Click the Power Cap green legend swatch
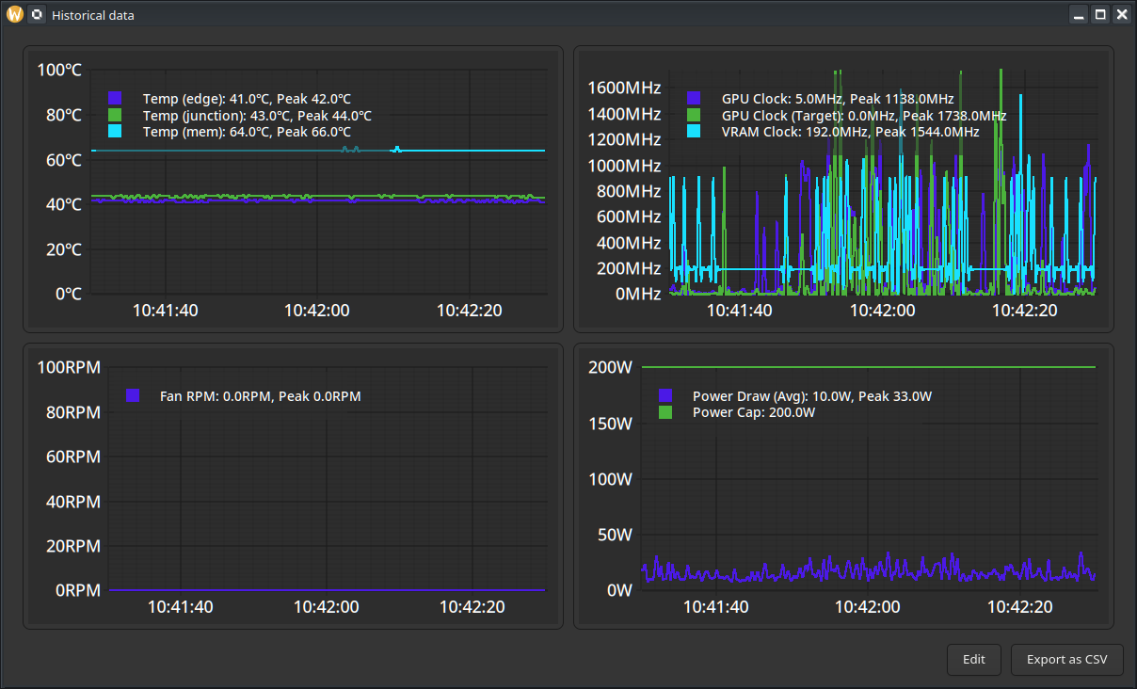 pos(665,412)
